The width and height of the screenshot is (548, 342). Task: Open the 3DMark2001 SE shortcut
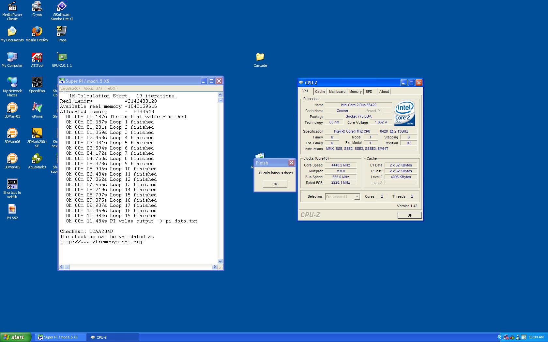37,138
